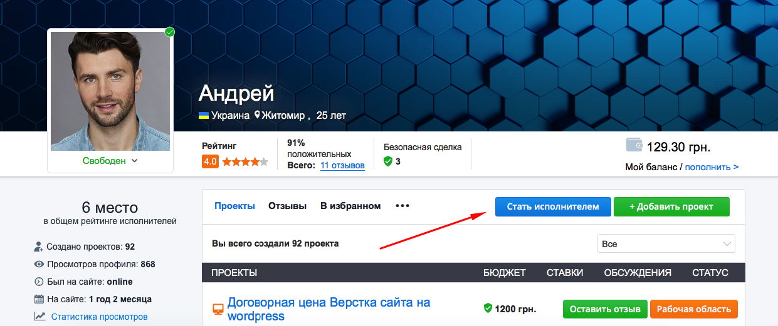Click the wallet icon beside 129.30 грн.
778x326 pixels.
pyautogui.click(x=634, y=145)
